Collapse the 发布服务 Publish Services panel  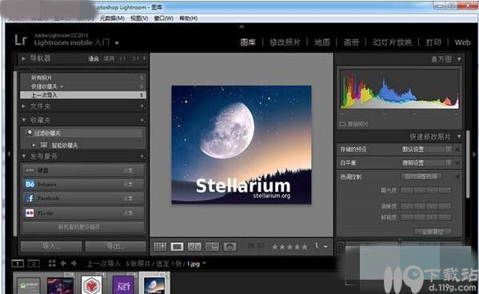pos(23,157)
